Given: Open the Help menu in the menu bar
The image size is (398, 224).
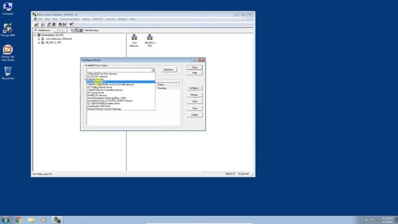Looking at the screenshot, I should pyautogui.click(x=132, y=19).
